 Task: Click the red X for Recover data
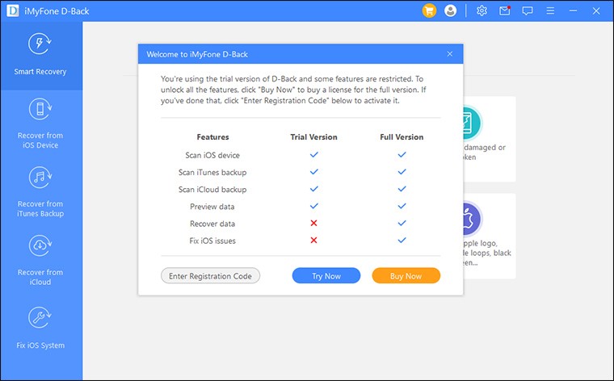pyautogui.click(x=313, y=223)
